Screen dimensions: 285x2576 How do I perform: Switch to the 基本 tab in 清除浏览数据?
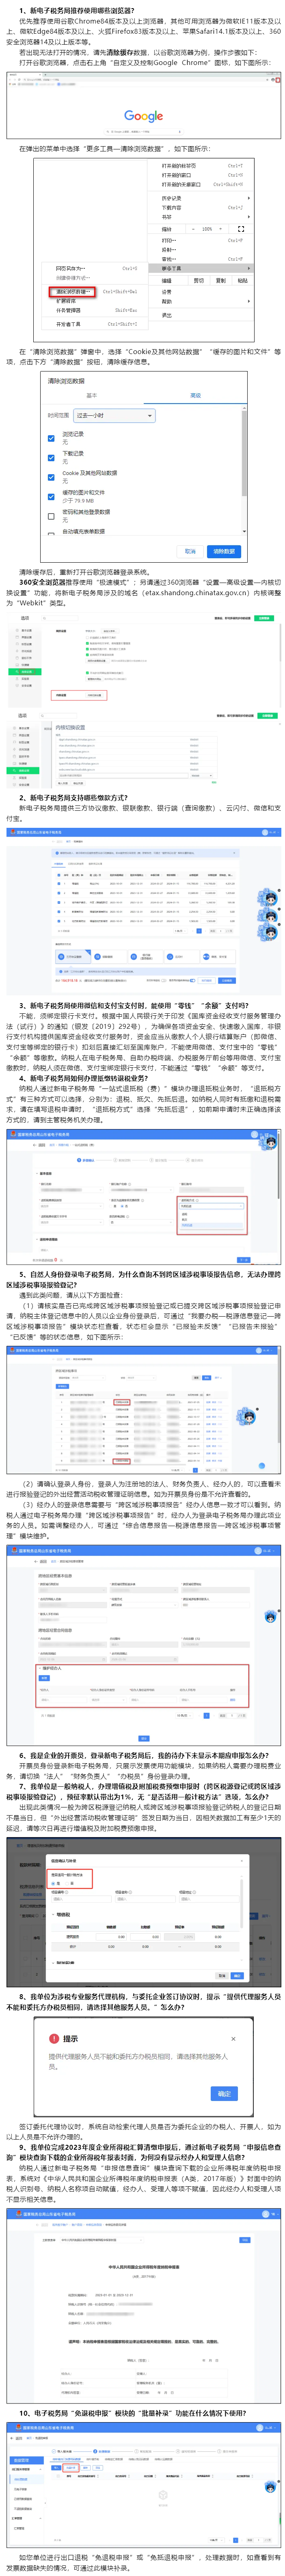[x=92, y=396]
